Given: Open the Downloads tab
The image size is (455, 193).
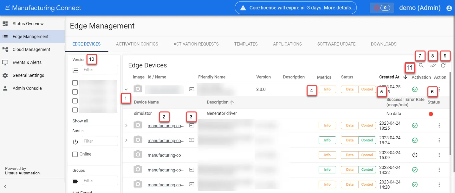Looking at the screenshot, I should (x=383, y=44).
